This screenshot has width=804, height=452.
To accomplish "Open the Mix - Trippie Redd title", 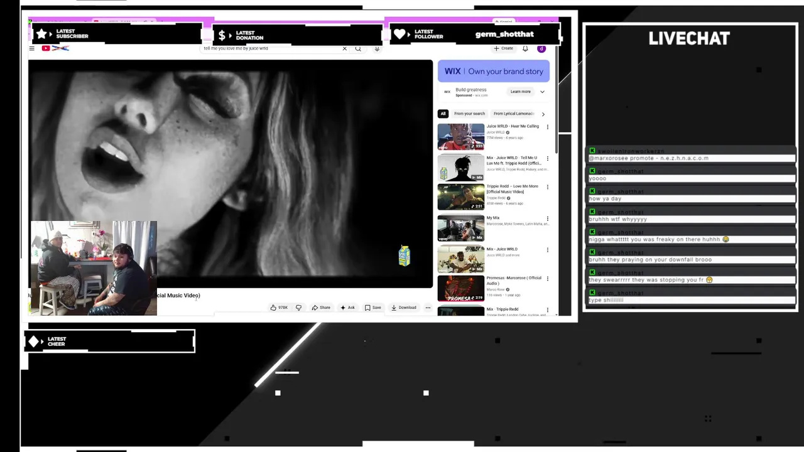I will pos(502,309).
